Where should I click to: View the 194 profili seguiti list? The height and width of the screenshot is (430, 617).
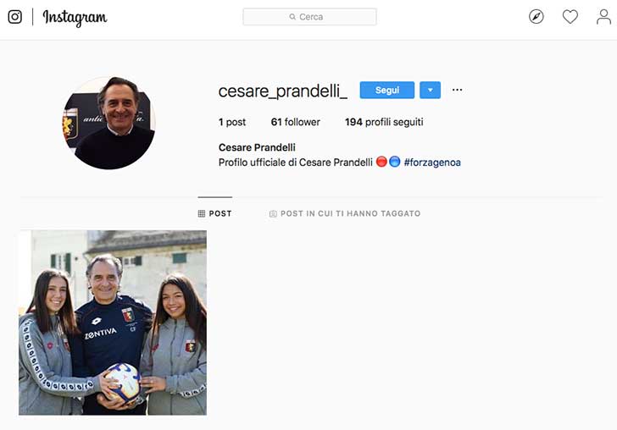click(x=384, y=122)
